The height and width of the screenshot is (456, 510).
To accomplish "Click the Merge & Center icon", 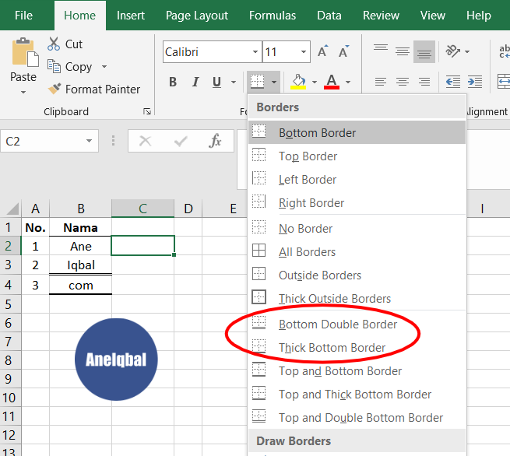I will tap(504, 81).
